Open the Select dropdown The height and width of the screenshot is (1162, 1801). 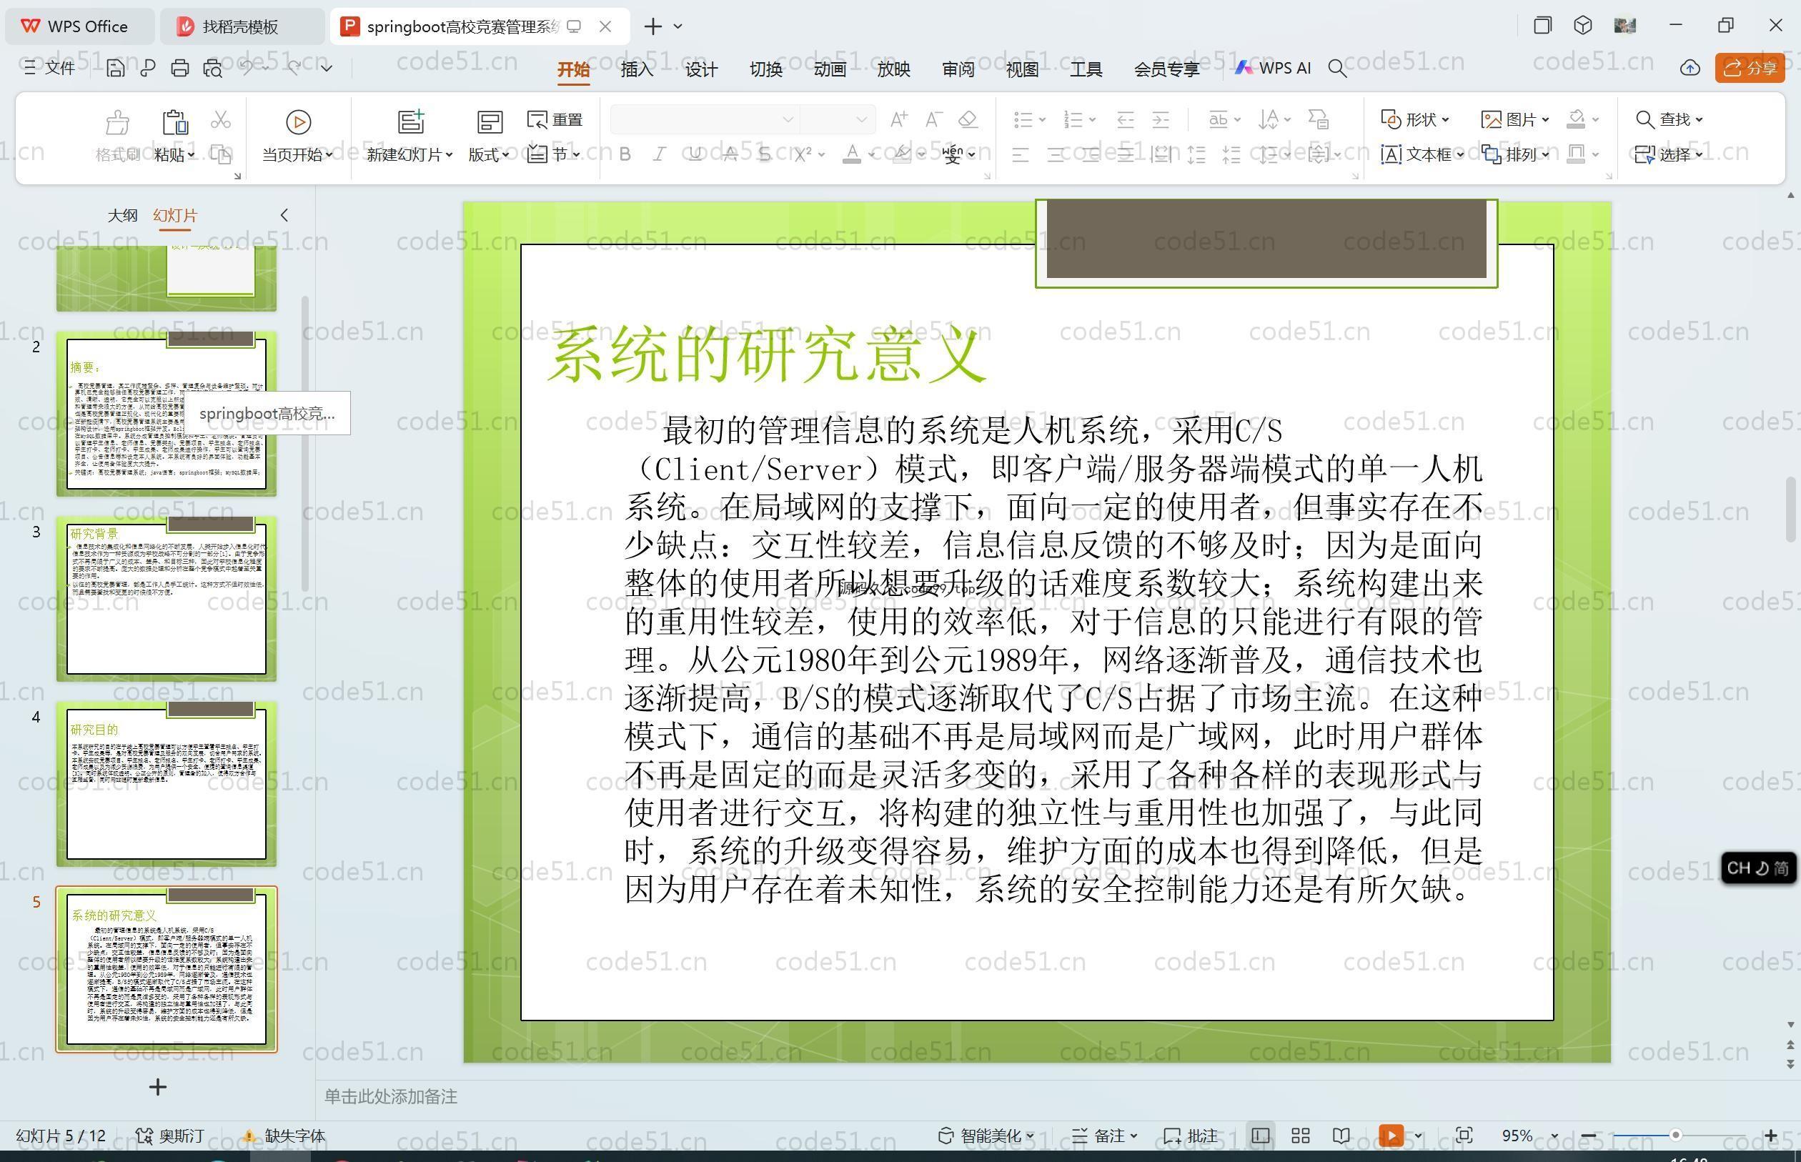pos(1669,154)
